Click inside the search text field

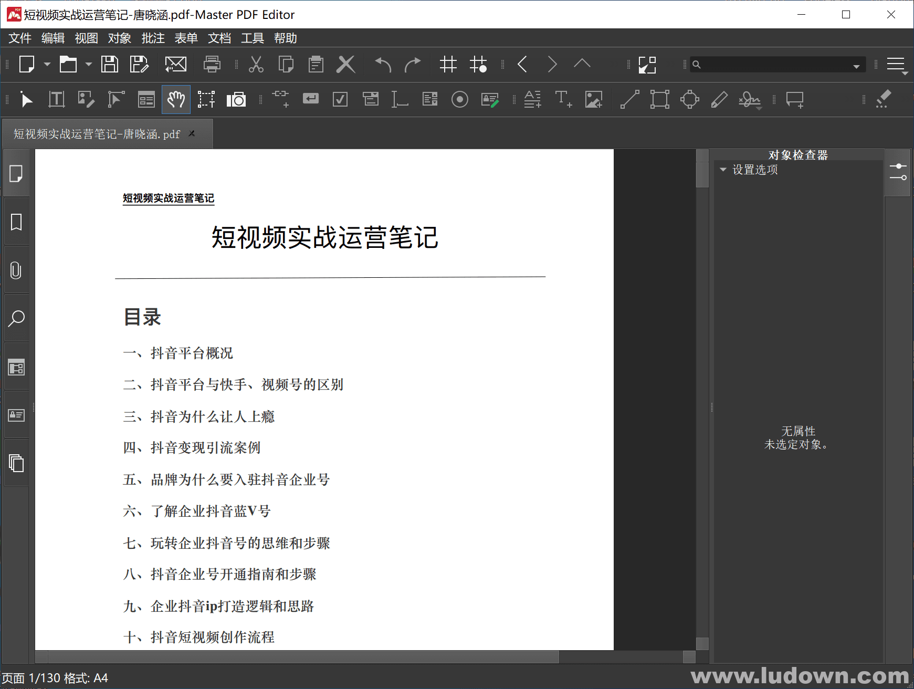(777, 64)
